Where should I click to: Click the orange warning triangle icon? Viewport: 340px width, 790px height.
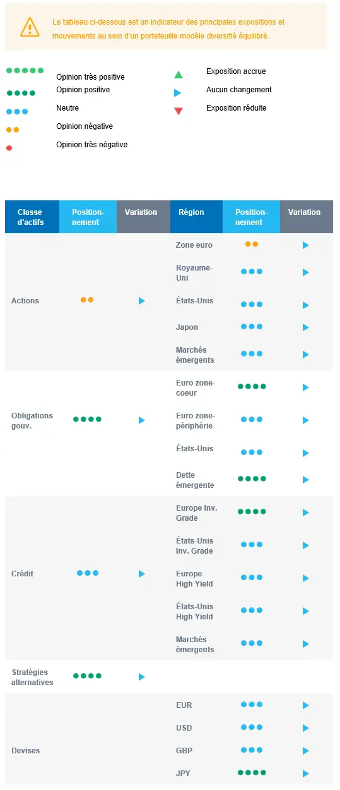coord(30,27)
